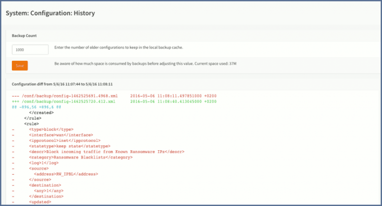Click the closing created tag line

pos(41,112)
